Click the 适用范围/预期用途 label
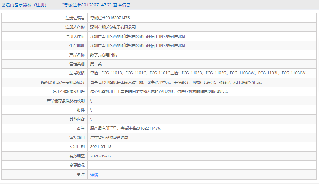The height and width of the screenshot is (184, 319). pyautogui.click(x=68, y=92)
